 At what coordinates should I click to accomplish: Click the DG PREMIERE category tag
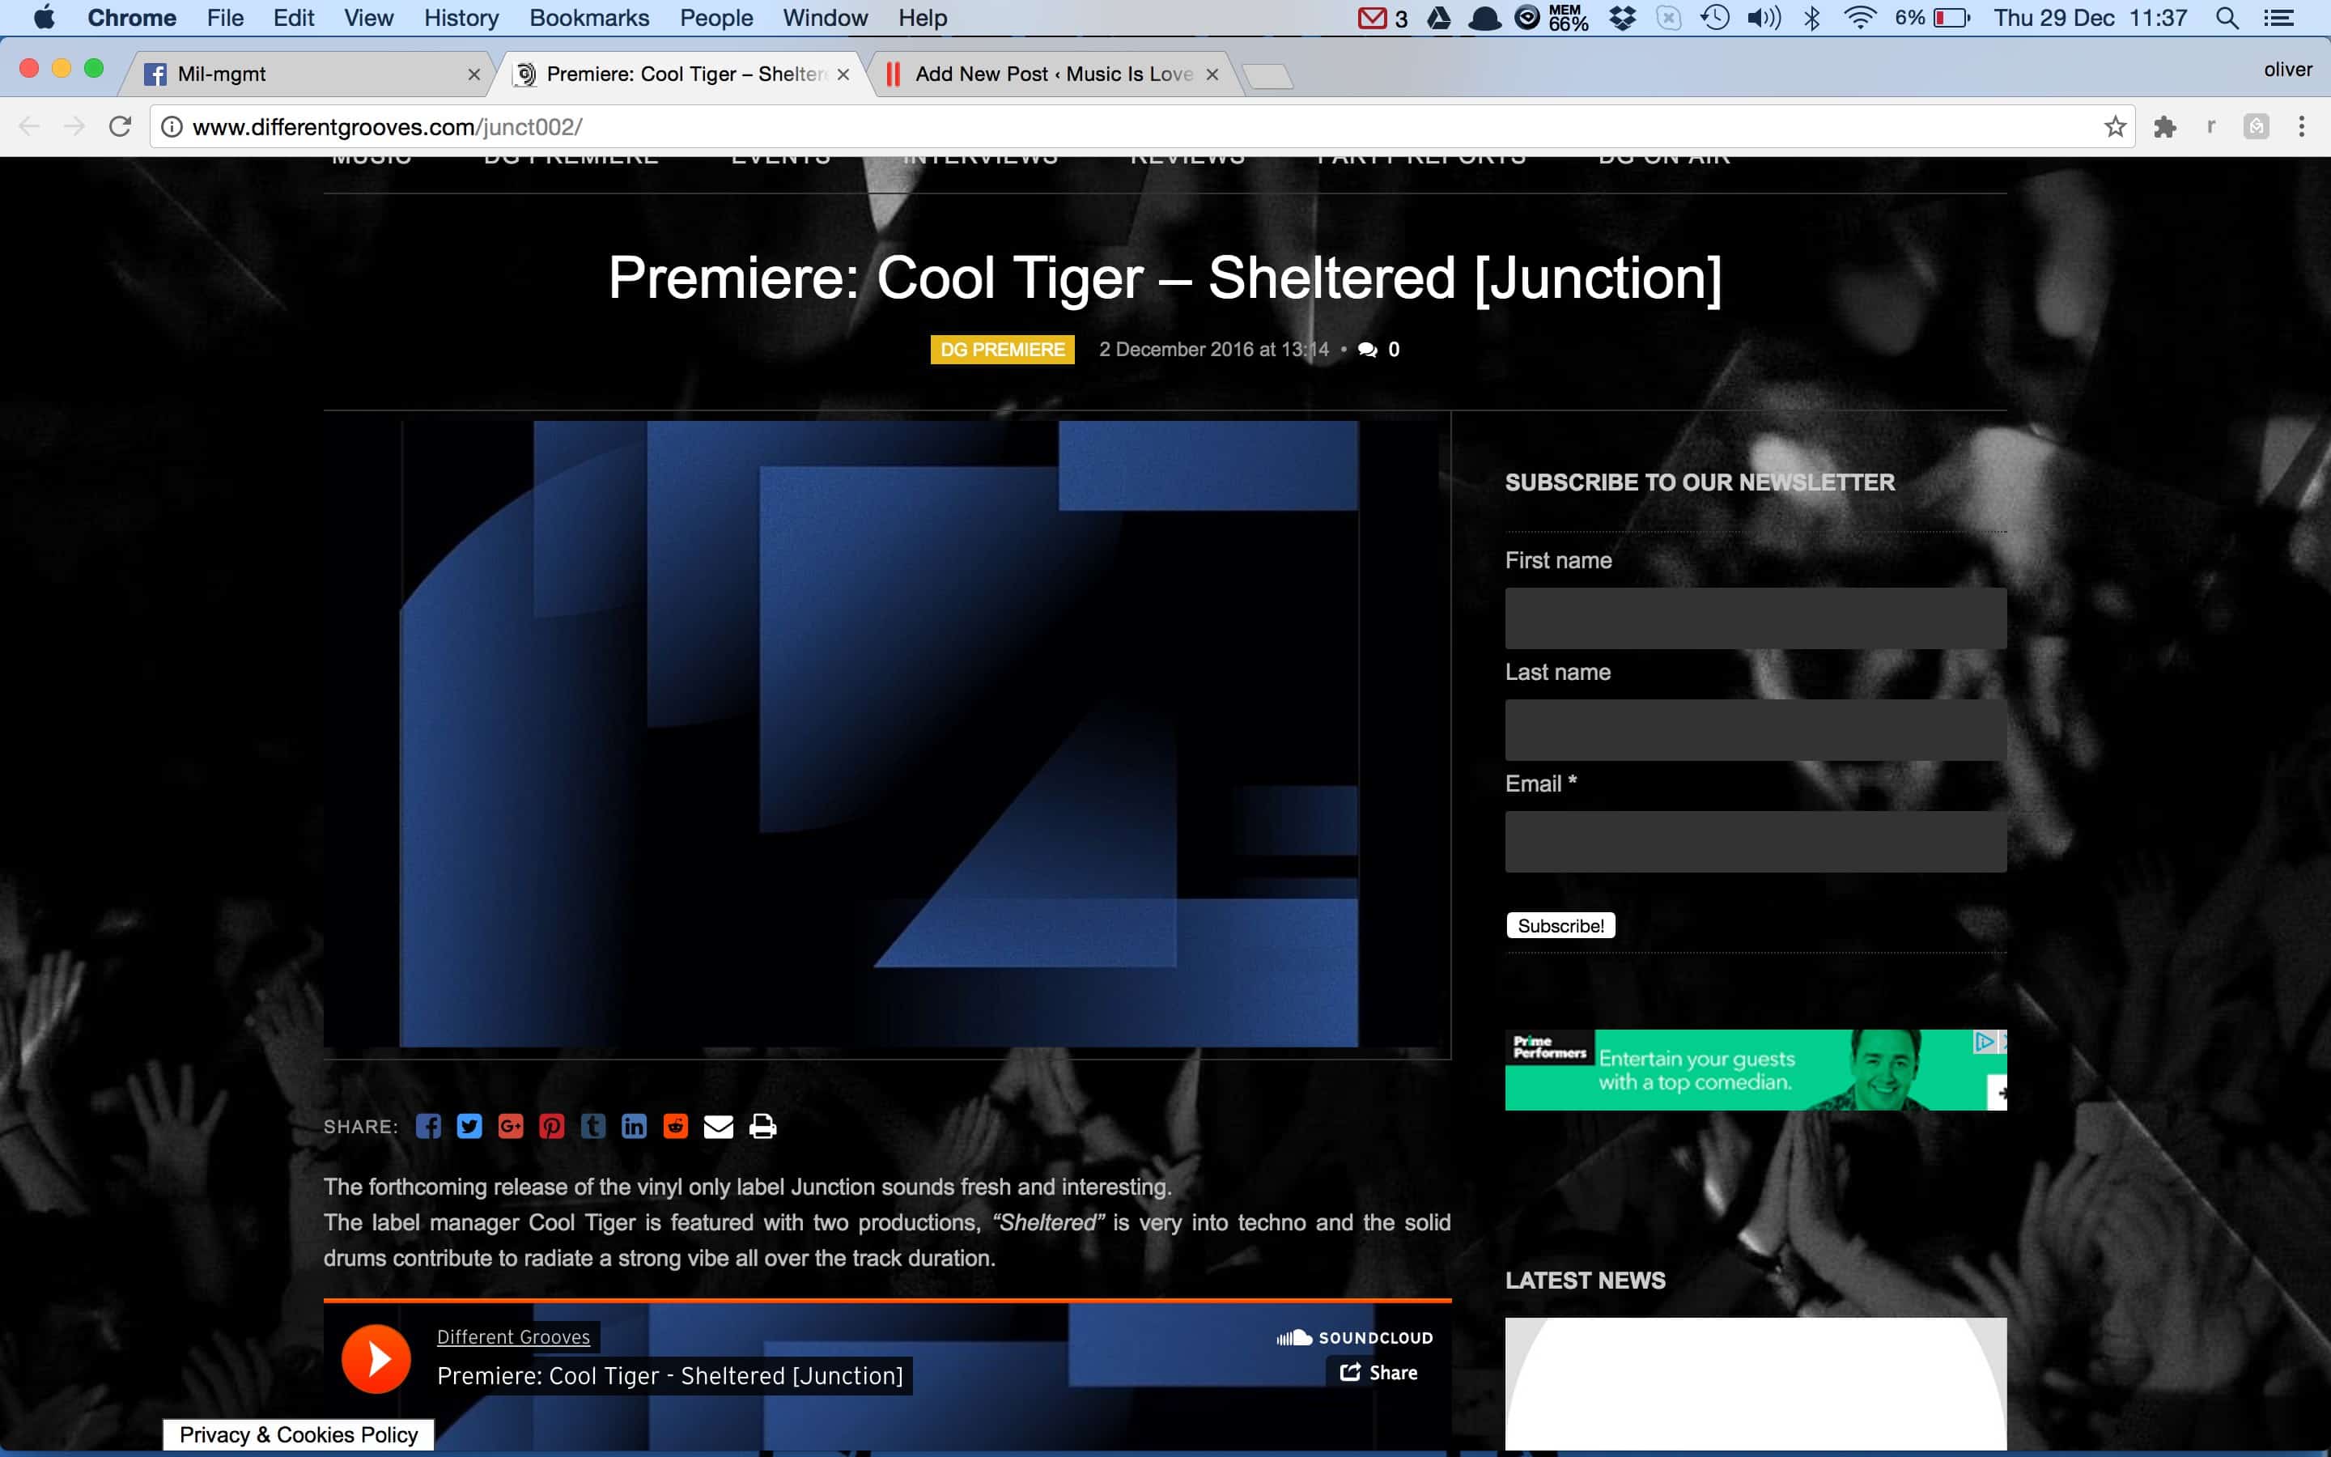click(x=1002, y=350)
